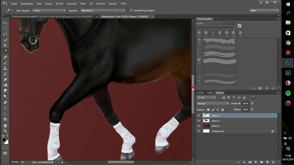Switch to the Kanäle tab
This screenshot has width=294, height=165.
(x=200, y=93)
